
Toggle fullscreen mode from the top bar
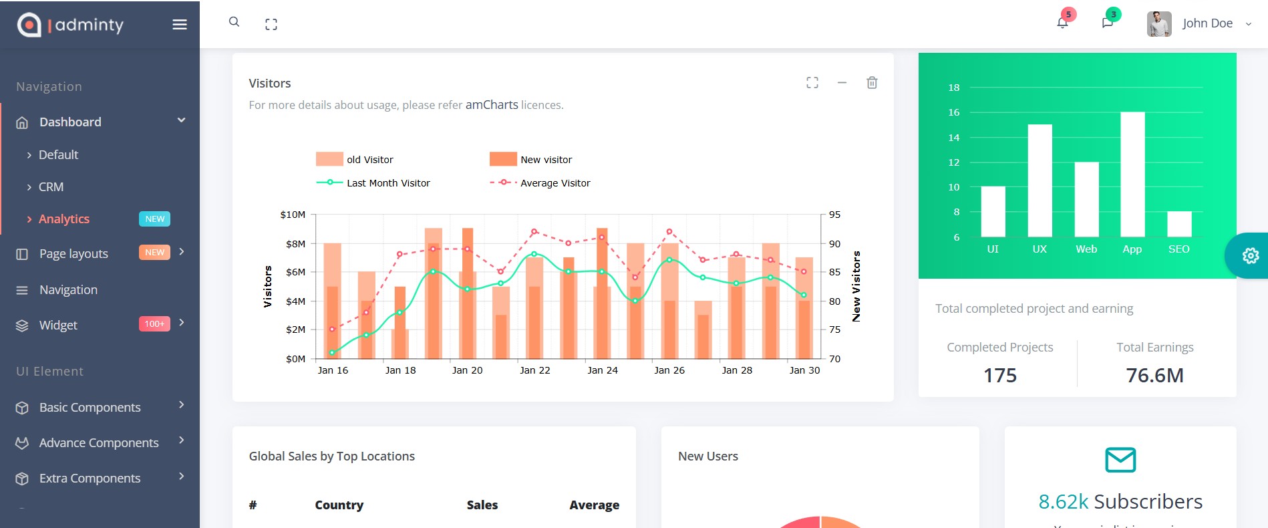(x=271, y=25)
